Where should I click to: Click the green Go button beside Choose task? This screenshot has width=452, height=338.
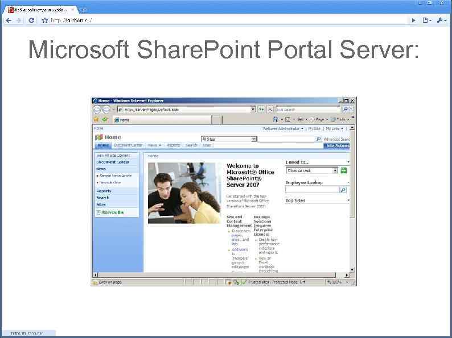tap(344, 170)
